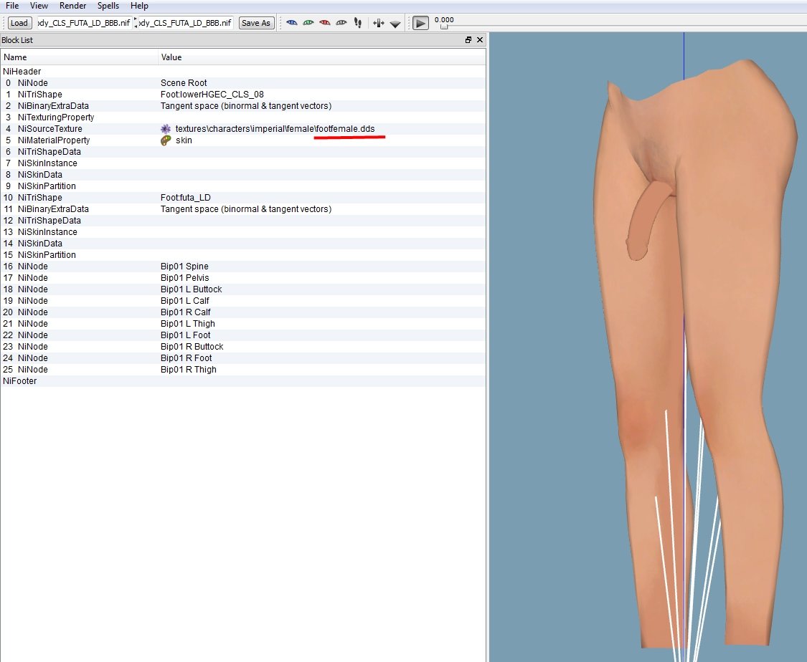
Task: Click the swap arrows between file fields
Action: pos(136,23)
